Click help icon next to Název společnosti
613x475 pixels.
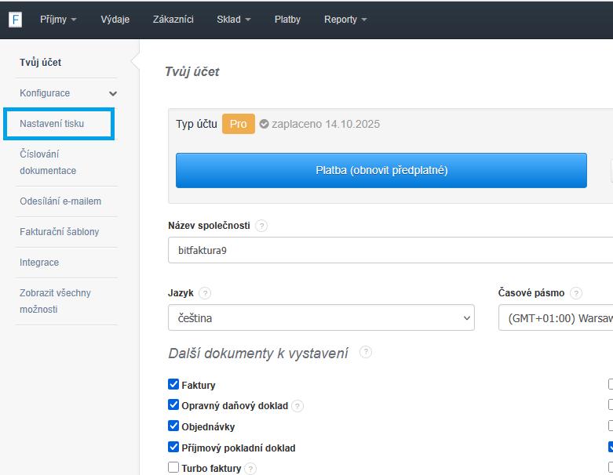click(x=261, y=226)
